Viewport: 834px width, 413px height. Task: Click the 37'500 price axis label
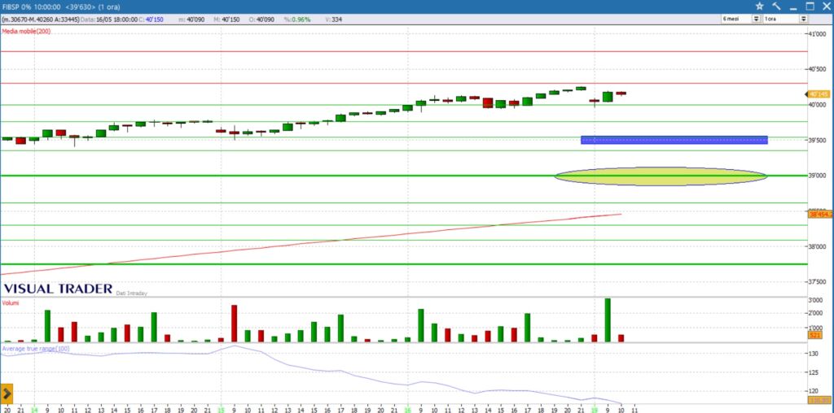click(x=818, y=282)
